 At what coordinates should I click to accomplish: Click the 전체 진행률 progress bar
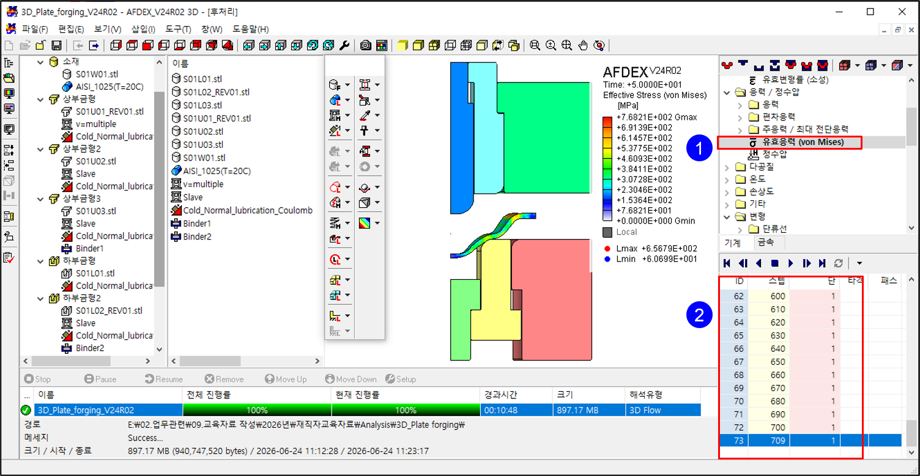point(257,410)
